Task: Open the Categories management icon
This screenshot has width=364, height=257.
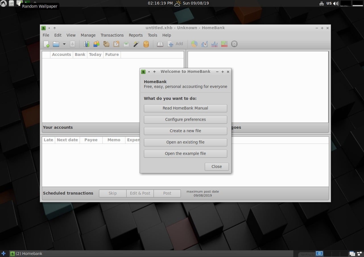Action: 106,44
